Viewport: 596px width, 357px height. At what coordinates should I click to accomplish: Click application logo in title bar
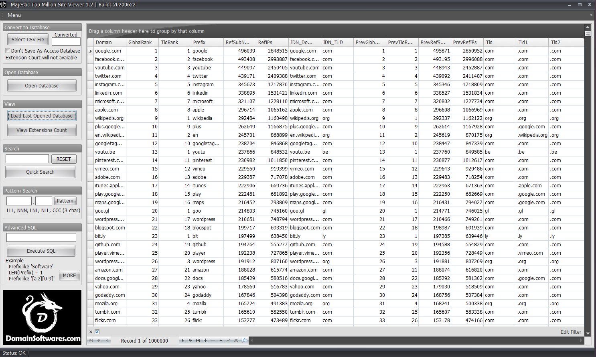pos(4,4)
